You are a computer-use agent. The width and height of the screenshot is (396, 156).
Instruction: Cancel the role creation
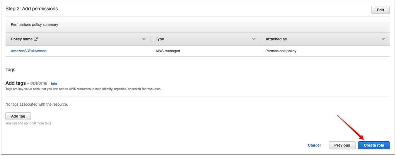click(314, 145)
